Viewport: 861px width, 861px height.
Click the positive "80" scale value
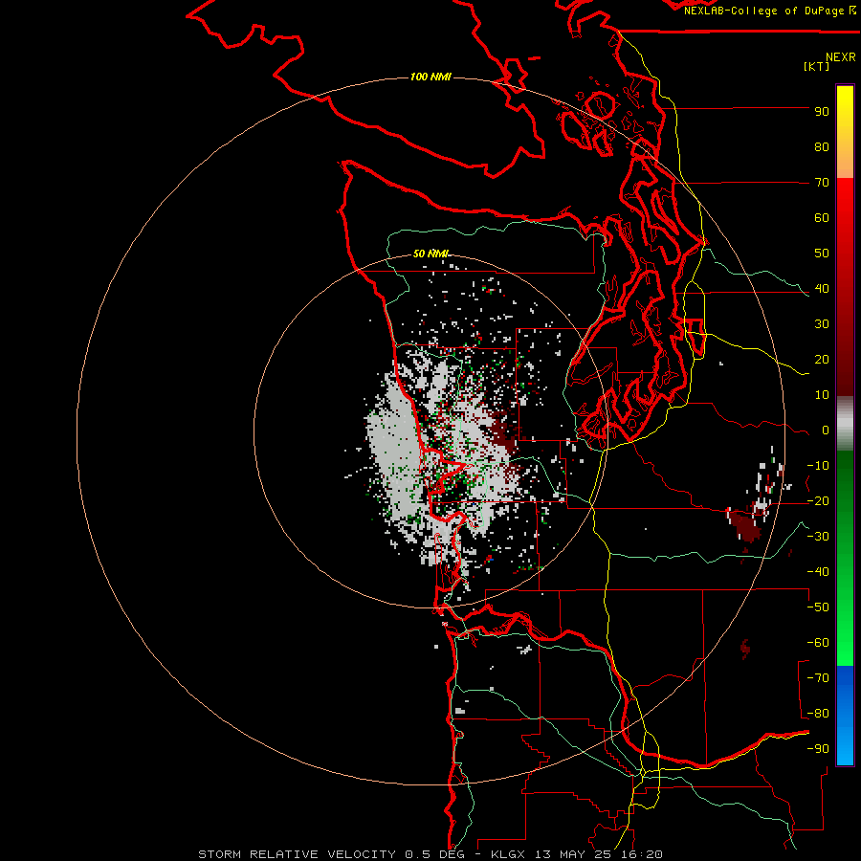click(822, 147)
